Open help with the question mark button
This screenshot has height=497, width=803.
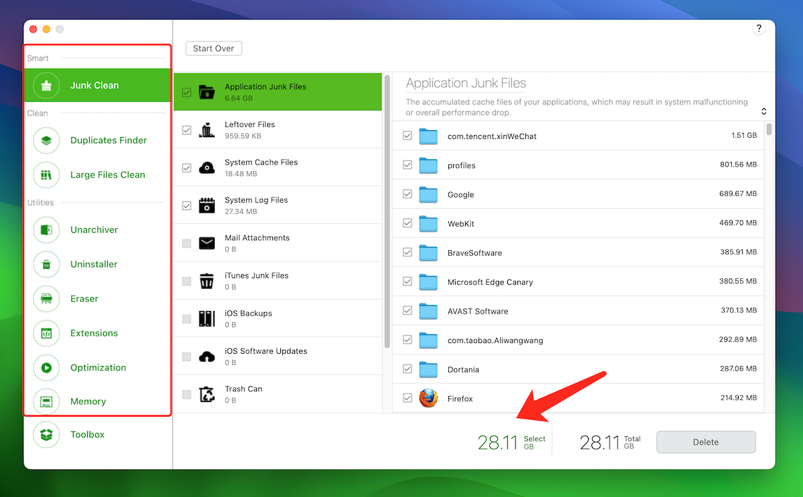(758, 29)
